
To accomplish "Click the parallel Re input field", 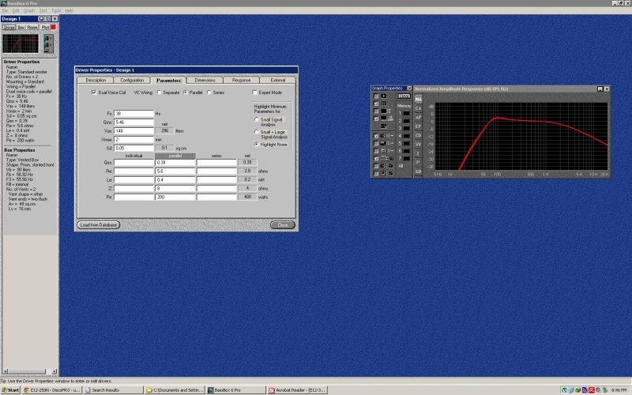I will tap(175, 171).
